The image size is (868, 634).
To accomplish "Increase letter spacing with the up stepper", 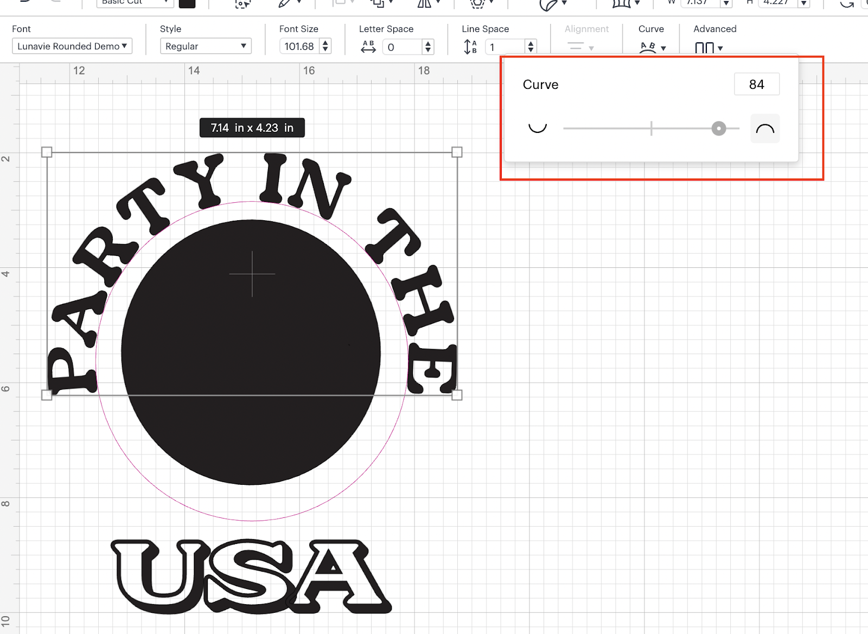I will coord(428,43).
